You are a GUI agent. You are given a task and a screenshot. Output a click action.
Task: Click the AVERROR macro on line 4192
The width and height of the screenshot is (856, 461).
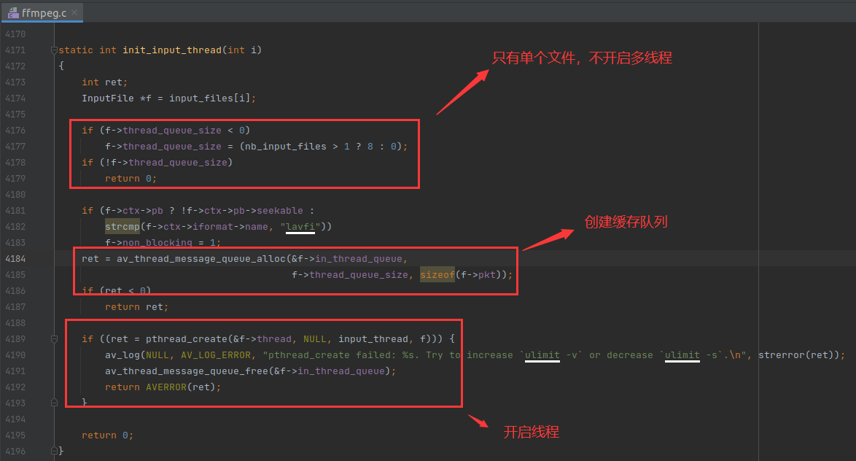click(166, 387)
